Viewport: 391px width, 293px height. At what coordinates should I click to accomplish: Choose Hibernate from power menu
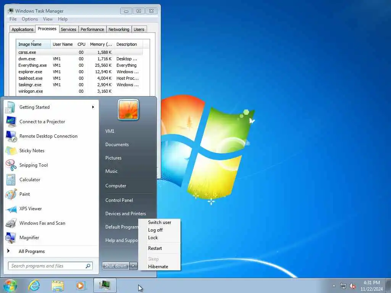click(x=160, y=267)
